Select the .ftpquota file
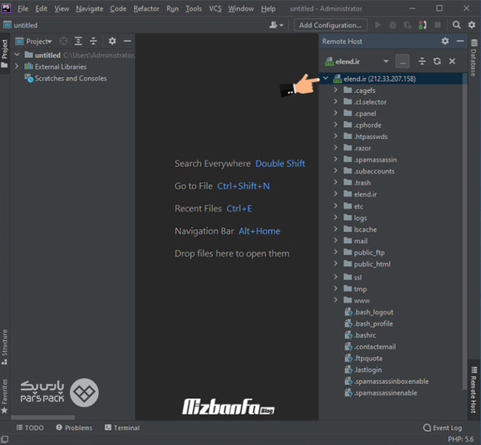This screenshot has height=445, width=481. coord(364,358)
